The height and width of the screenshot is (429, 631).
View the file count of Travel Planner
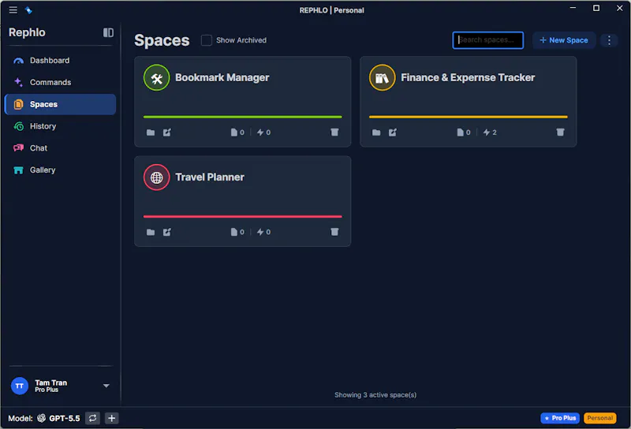click(x=237, y=232)
